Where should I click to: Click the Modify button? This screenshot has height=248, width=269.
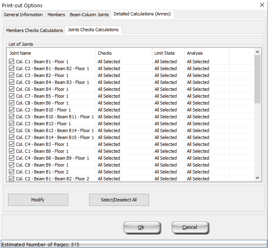pyautogui.click(x=38, y=200)
